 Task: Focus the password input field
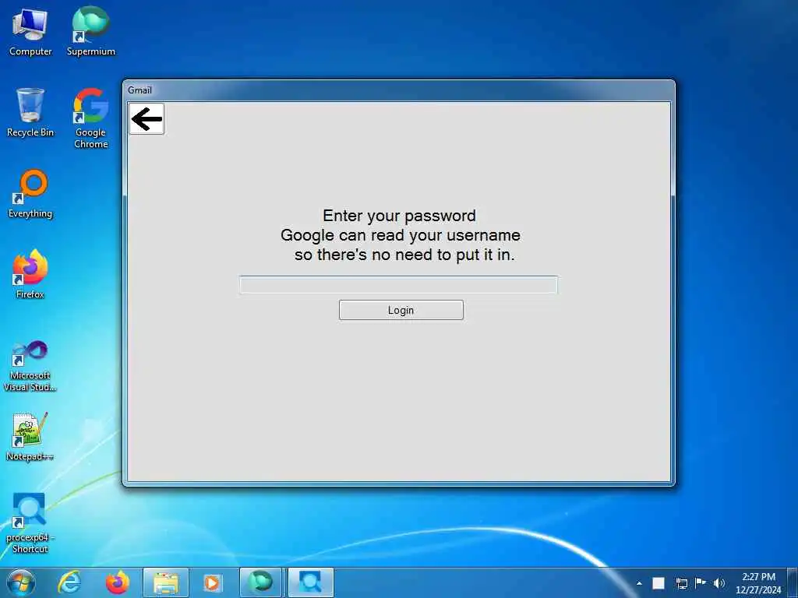click(398, 285)
